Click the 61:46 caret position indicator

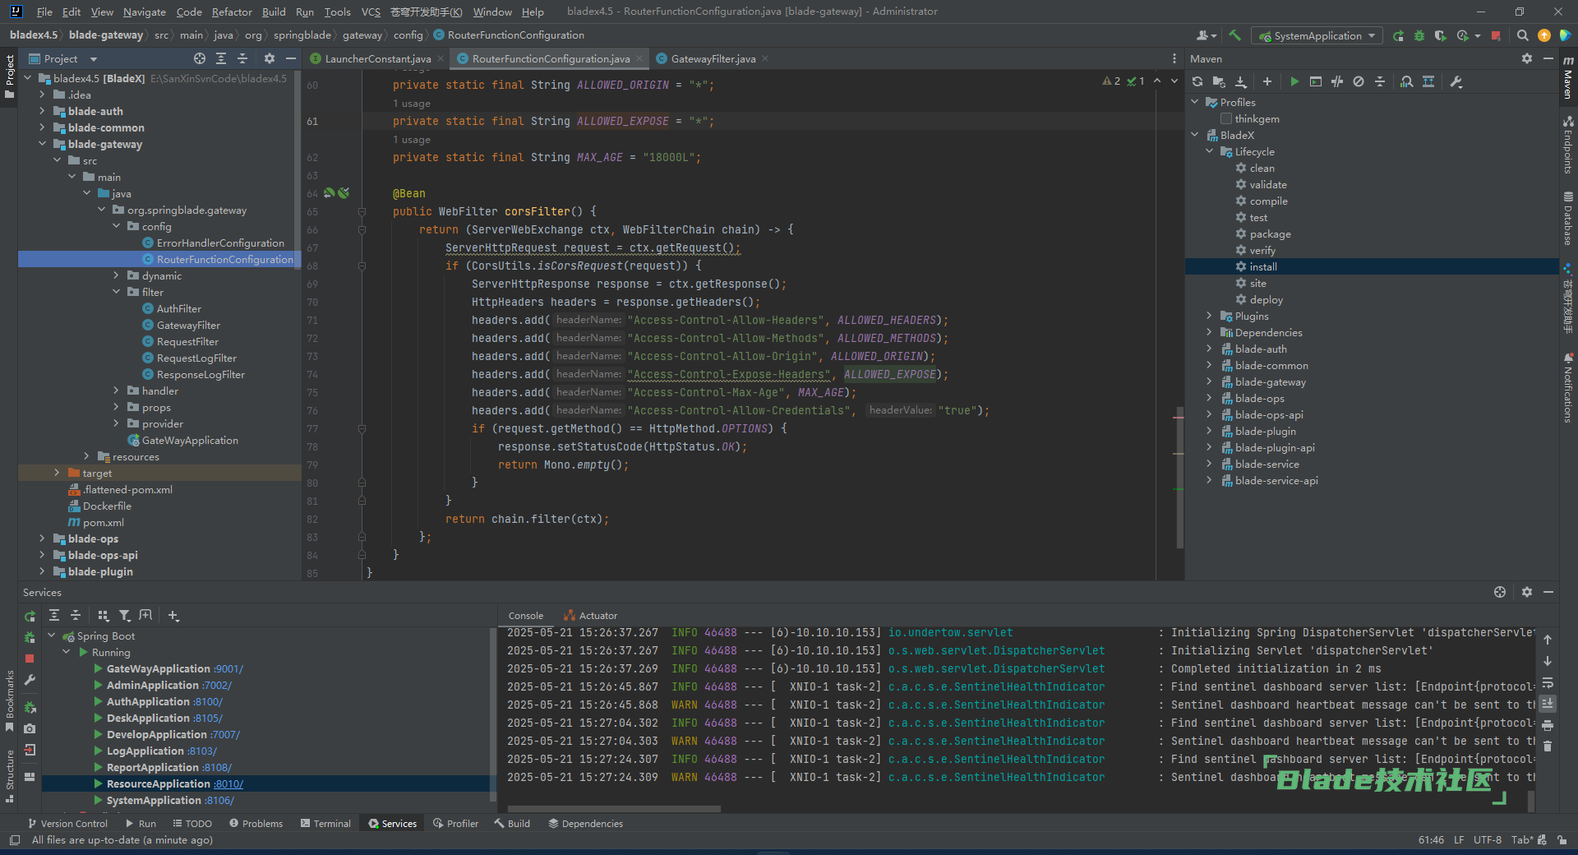(x=1431, y=839)
